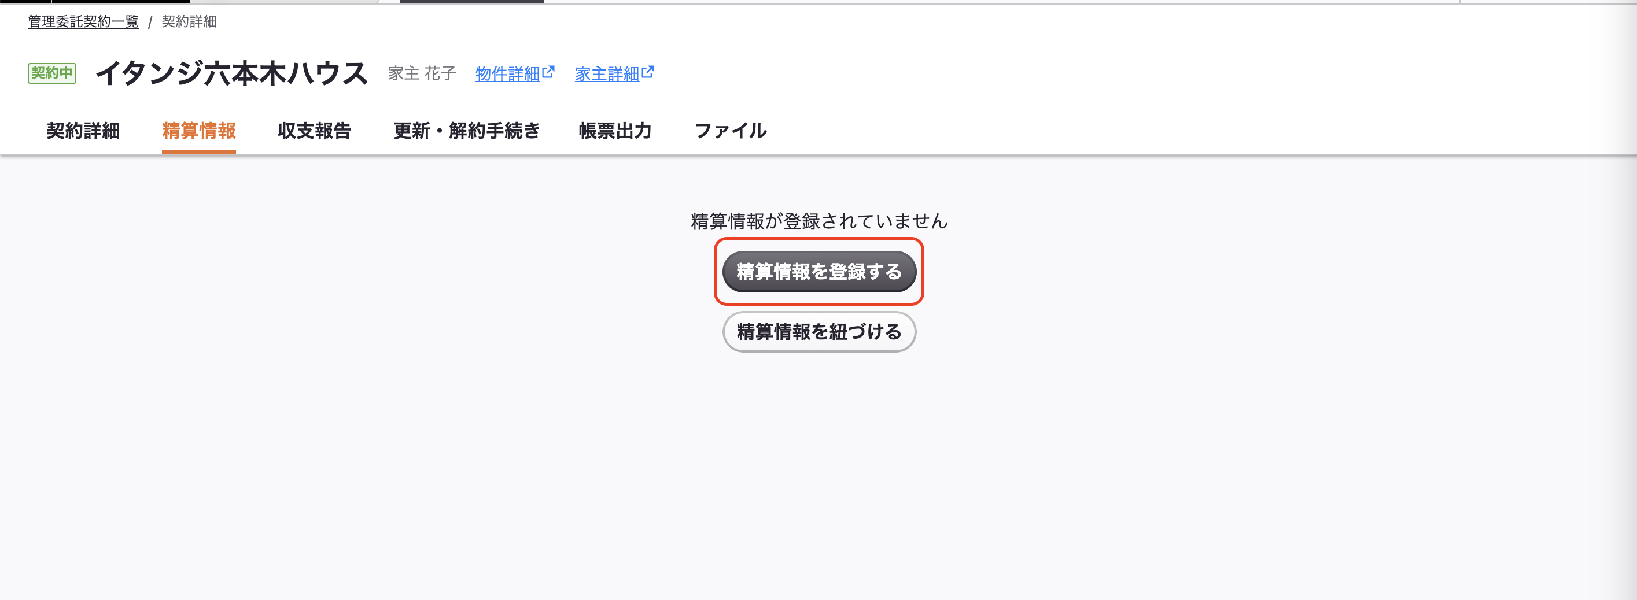Open the 家主詳細 link

[x=607, y=73]
